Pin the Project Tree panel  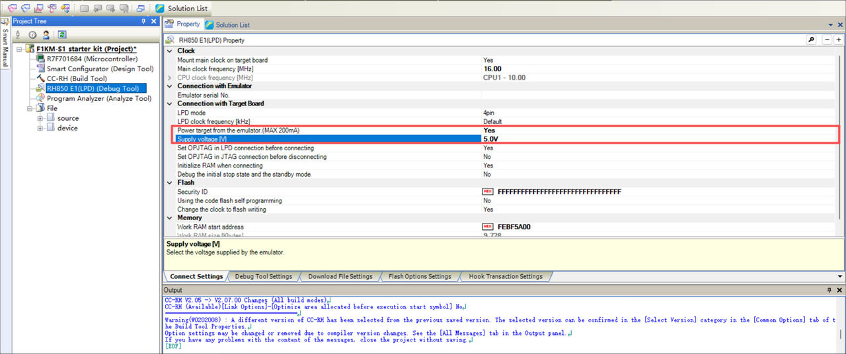click(x=144, y=21)
